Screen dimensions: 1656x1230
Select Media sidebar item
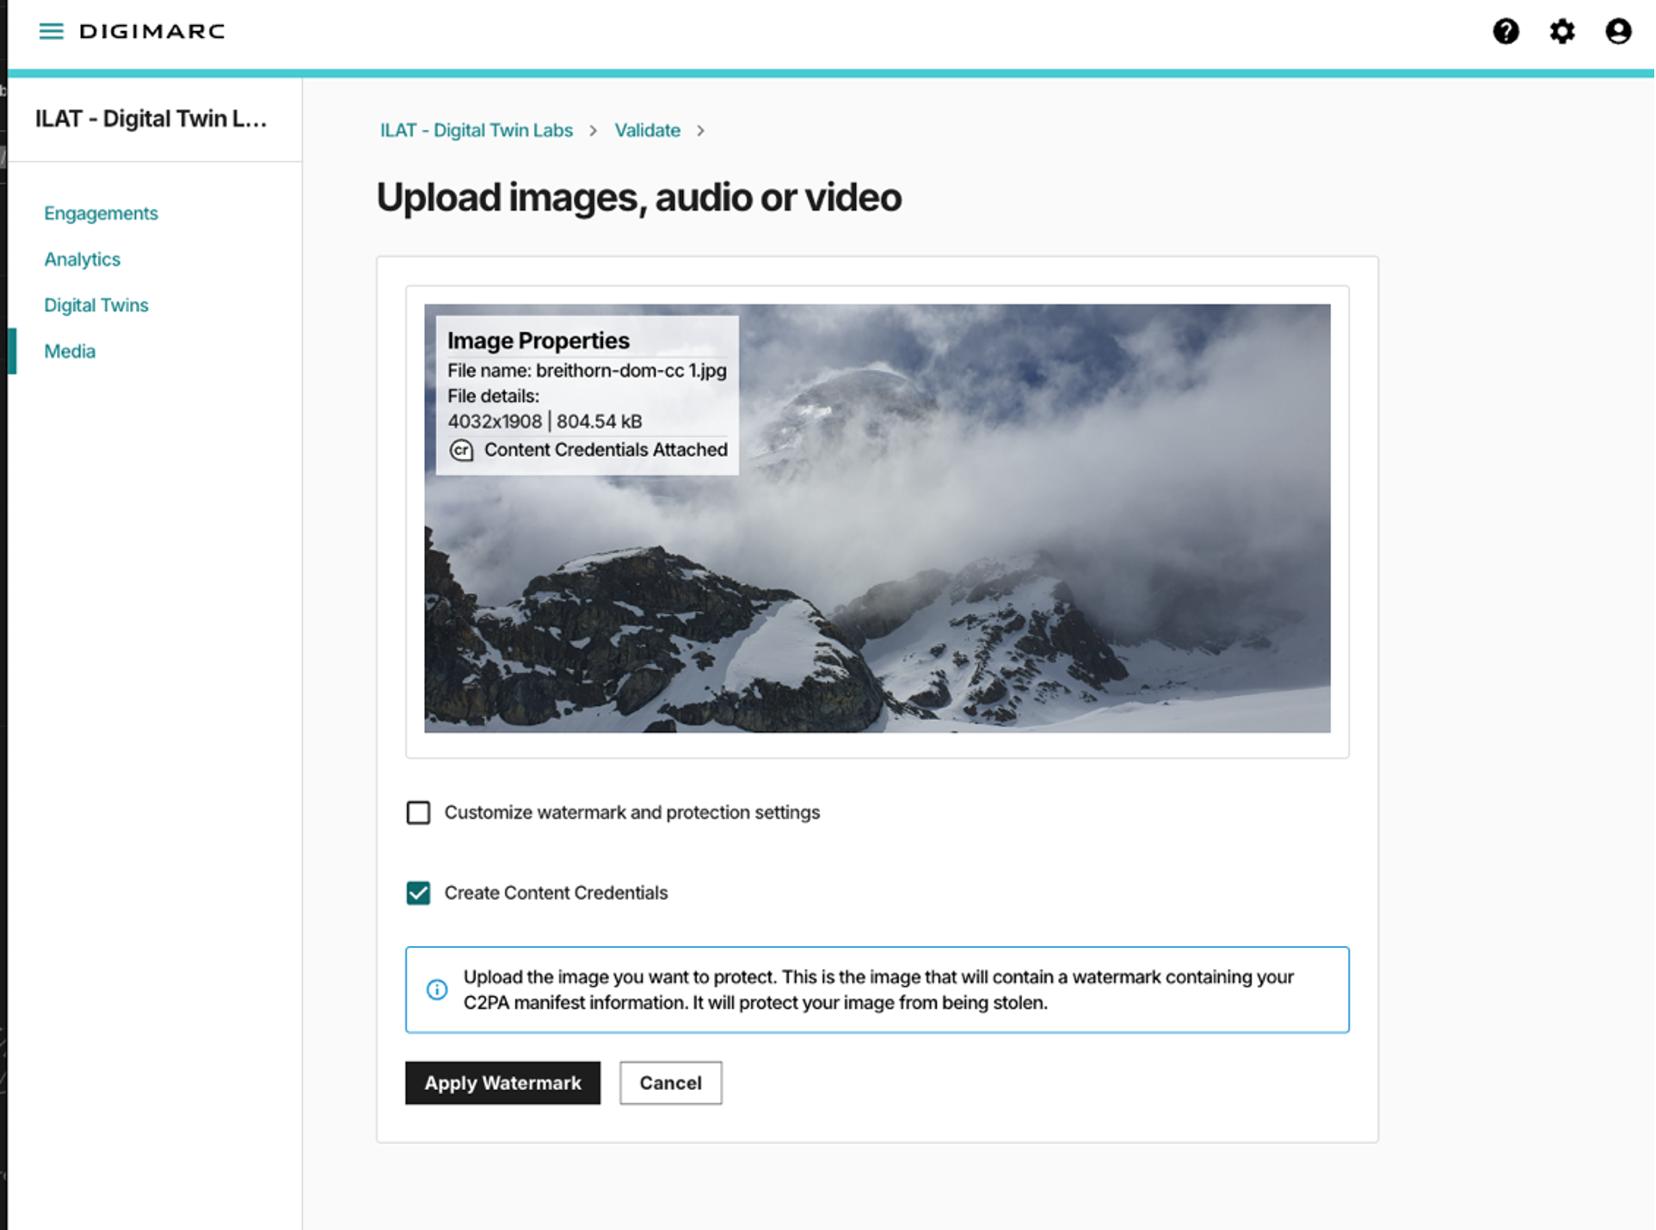point(70,351)
